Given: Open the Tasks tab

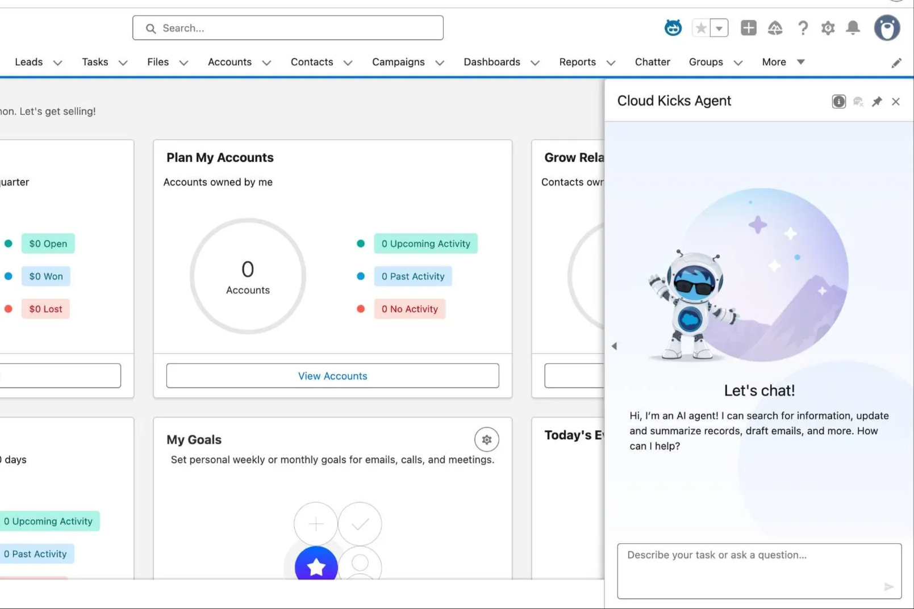Looking at the screenshot, I should click(95, 62).
